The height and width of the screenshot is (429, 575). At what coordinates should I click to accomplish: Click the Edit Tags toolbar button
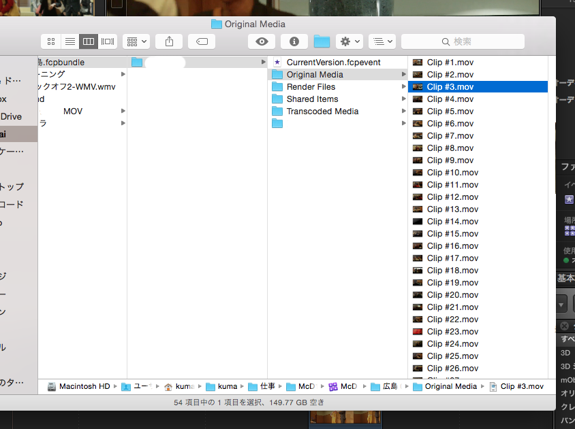[x=202, y=41]
